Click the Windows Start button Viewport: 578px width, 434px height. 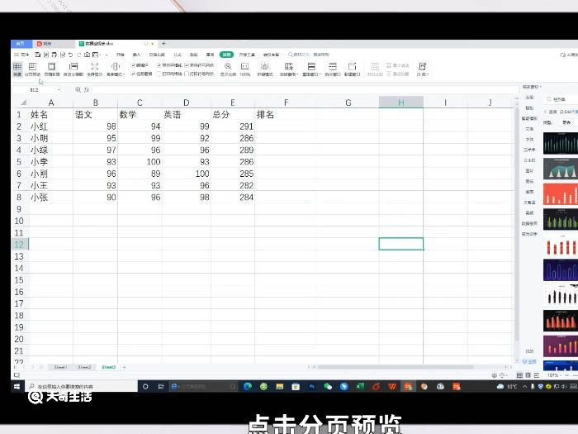[x=17, y=387]
